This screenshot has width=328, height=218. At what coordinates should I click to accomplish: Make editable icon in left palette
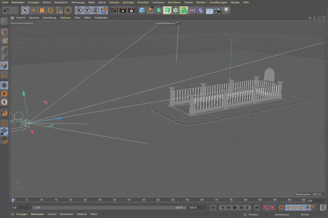(4, 21)
